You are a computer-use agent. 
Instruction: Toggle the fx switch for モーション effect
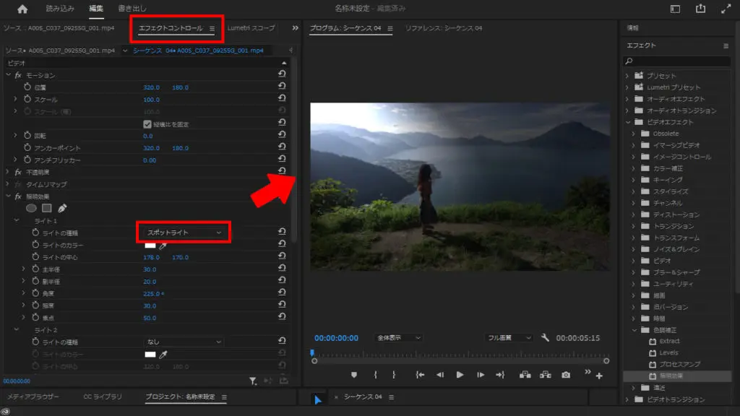pyautogui.click(x=18, y=75)
